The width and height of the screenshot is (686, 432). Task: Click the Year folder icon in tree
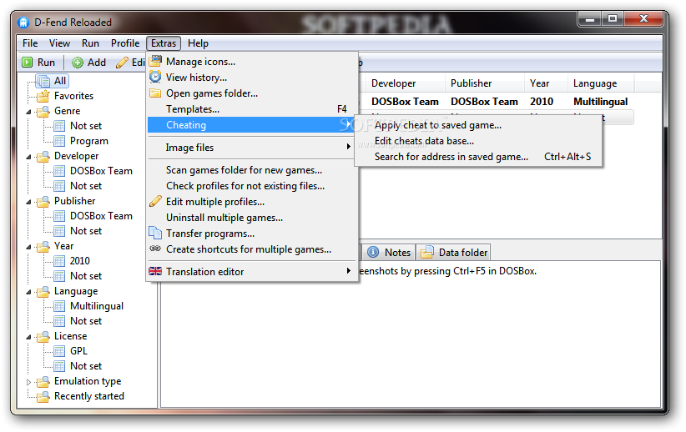[x=43, y=246]
